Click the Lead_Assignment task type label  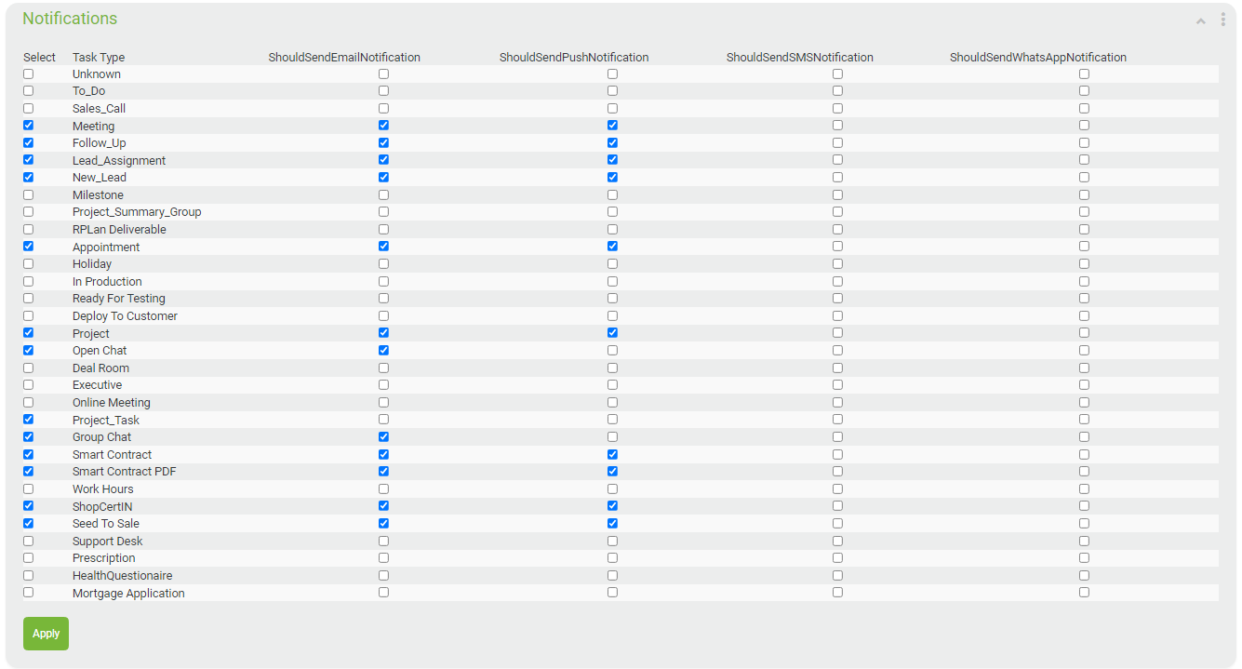pos(119,161)
